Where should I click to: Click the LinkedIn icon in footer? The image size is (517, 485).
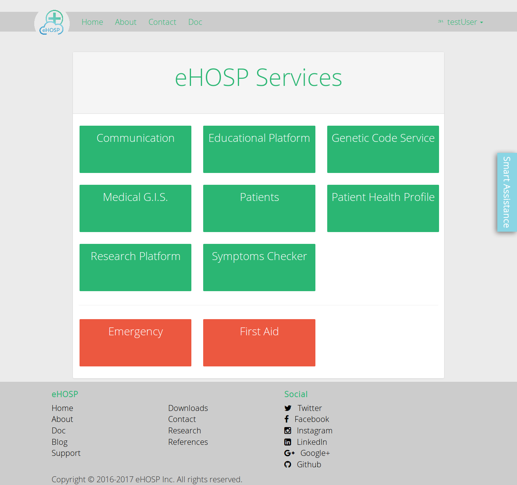(x=288, y=442)
